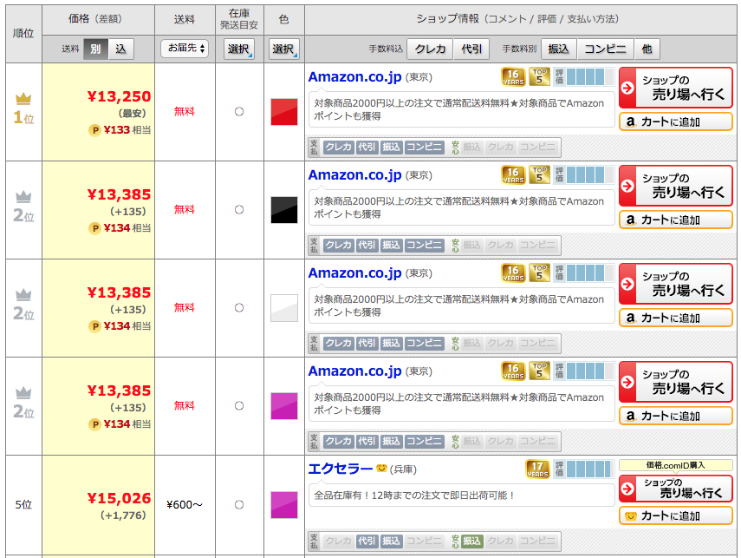This screenshot has height=558, width=741.
Task: Go to shop page for black color offer
Action: click(676, 186)
